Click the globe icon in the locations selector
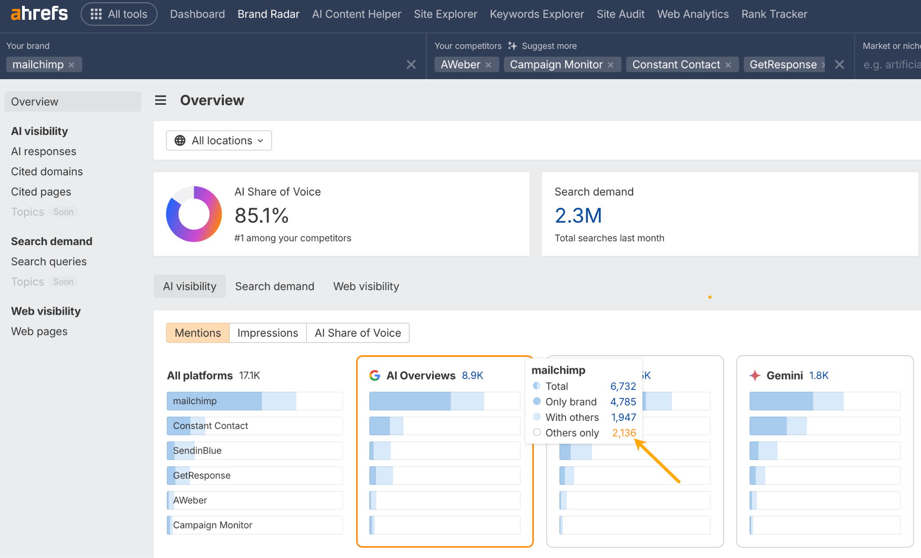The width and height of the screenshot is (921, 558). point(179,140)
